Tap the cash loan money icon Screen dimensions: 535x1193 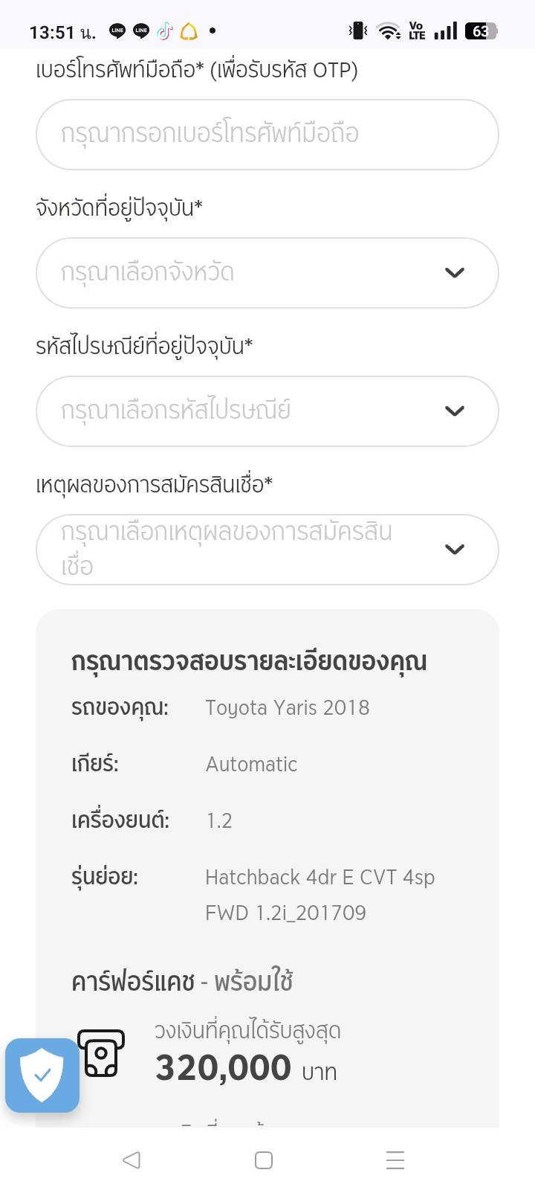[102, 1052]
